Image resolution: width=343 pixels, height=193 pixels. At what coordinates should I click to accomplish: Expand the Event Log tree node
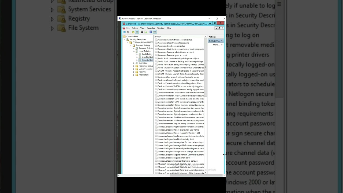click(x=134, y=63)
